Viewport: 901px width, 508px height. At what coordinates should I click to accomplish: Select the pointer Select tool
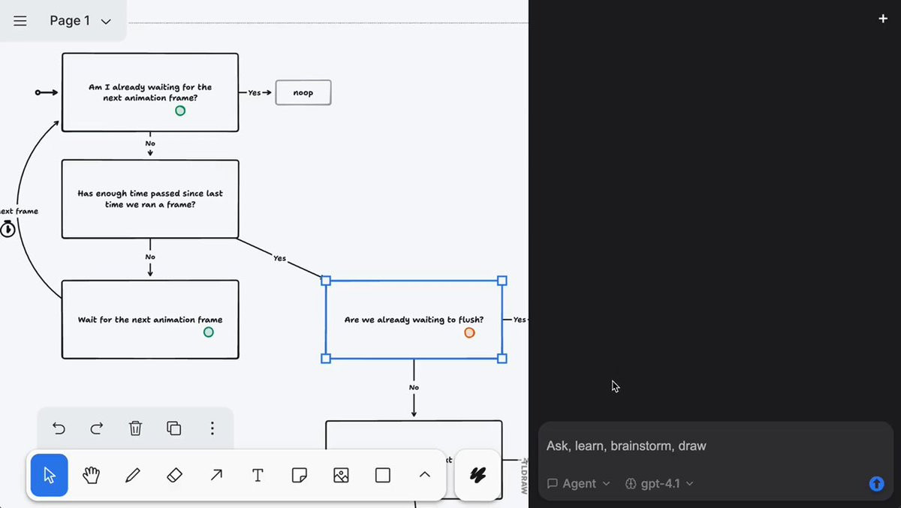click(50, 475)
